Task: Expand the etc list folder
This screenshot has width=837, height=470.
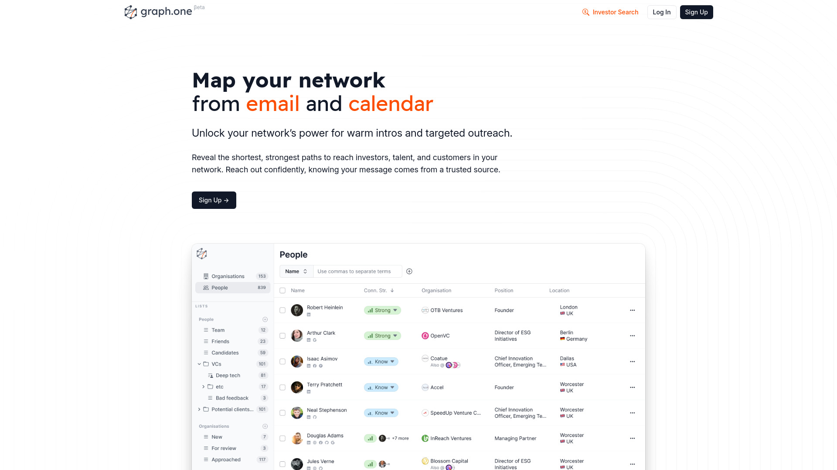Action: (x=203, y=386)
